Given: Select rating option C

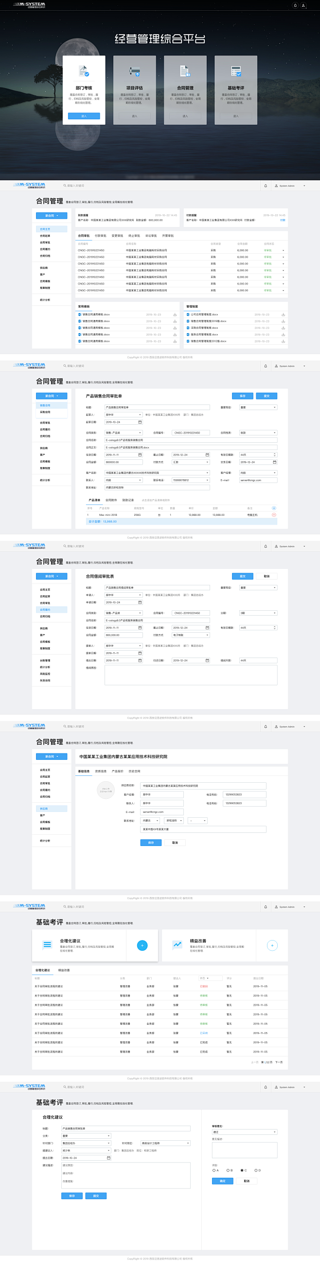Looking at the screenshot, I should pos(242,1170).
